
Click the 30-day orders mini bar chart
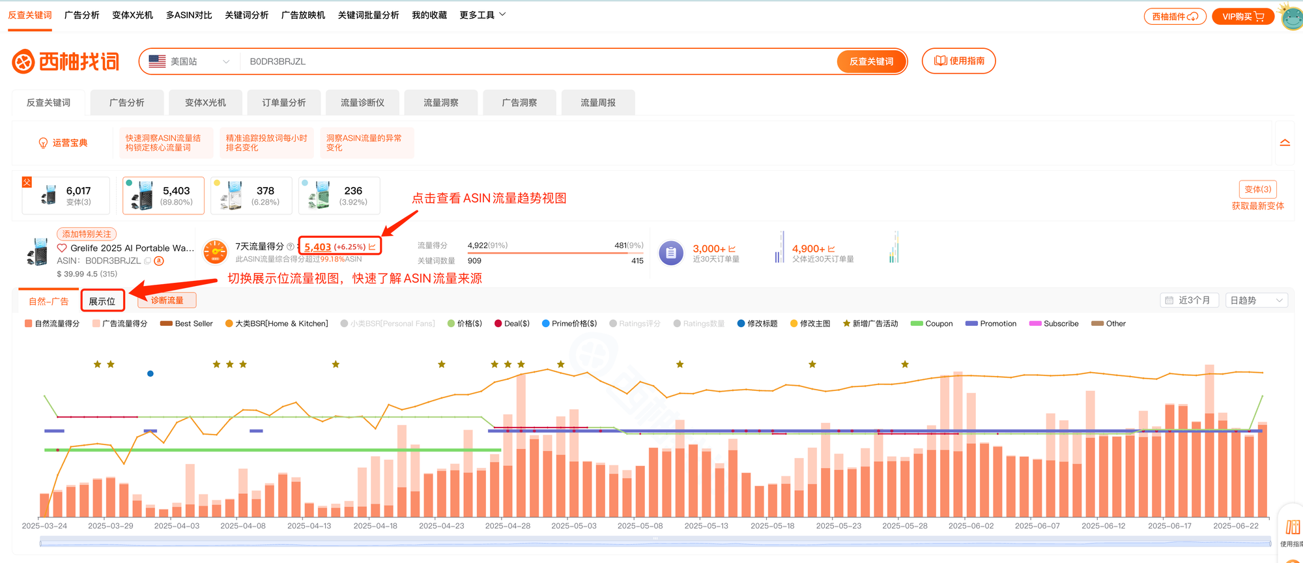[779, 248]
